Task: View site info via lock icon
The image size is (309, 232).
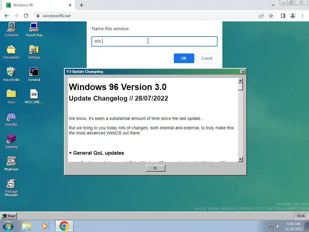Action: [38, 16]
